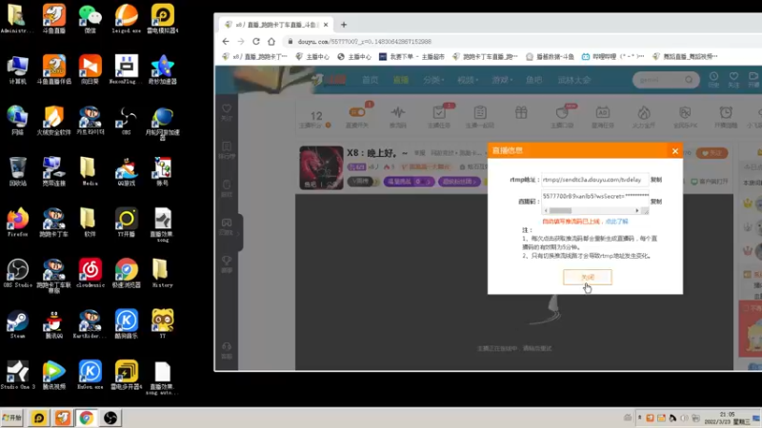
Task: Click the trophy icon in left sidebar
Action: point(227,264)
